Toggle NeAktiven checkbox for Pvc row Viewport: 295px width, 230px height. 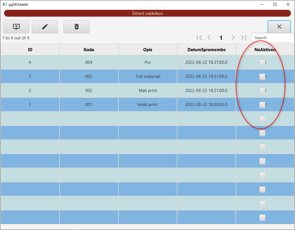pyautogui.click(x=262, y=62)
